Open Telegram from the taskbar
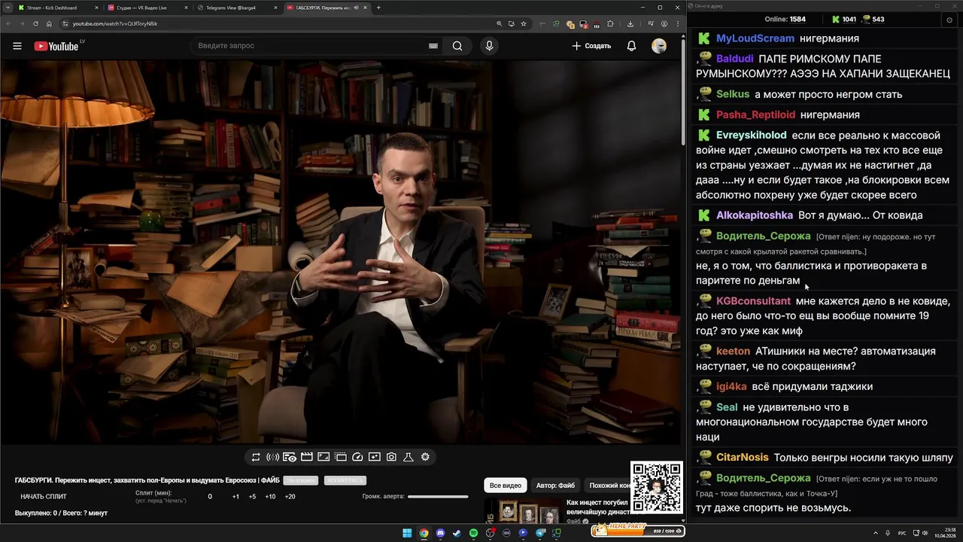This screenshot has height=542, width=963. click(540, 533)
